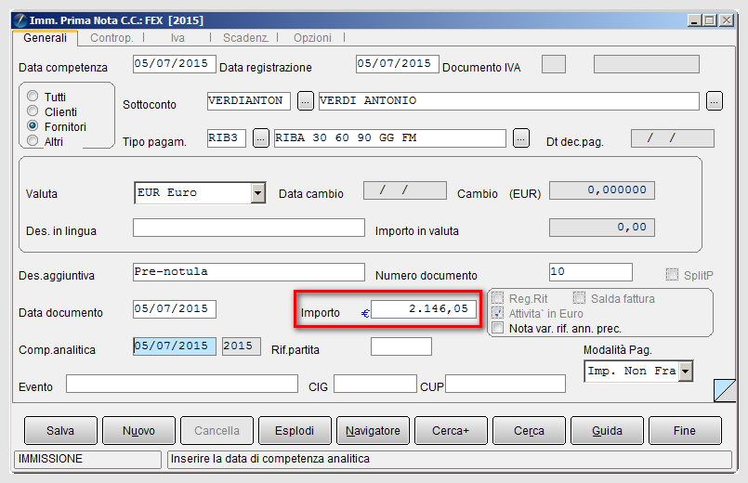Switch to the Opzioni tab
The width and height of the screenshot is (748, 483).
[x=312, y=38]
